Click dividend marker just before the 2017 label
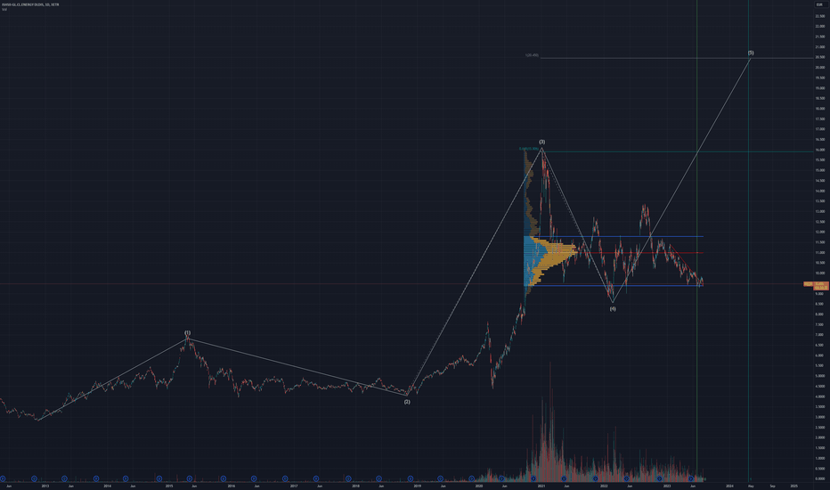Viewport: 830px width, 490px height. click(x=285, y=478)
